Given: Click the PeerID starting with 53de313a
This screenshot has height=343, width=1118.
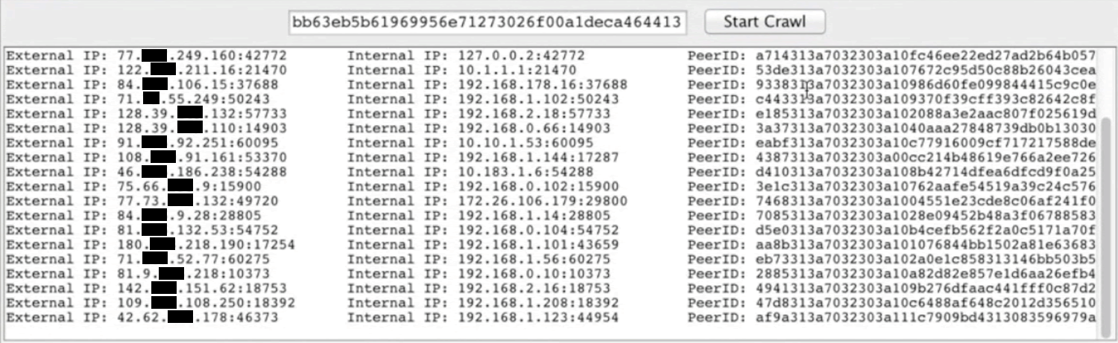Looking at the screenshot, I should [x=891, y=70].
